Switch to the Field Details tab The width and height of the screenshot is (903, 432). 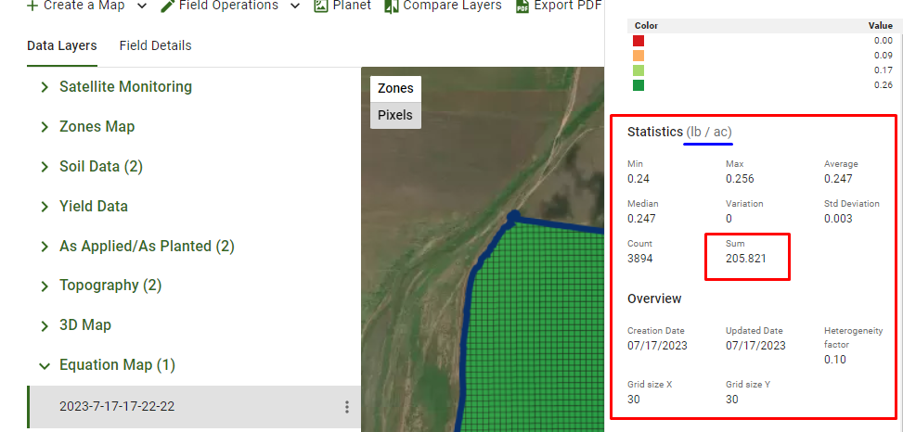[155, 45]
